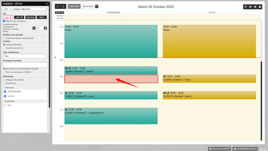Switch to Mois view
Screen dimensions: 268x151
pos(42,17)
